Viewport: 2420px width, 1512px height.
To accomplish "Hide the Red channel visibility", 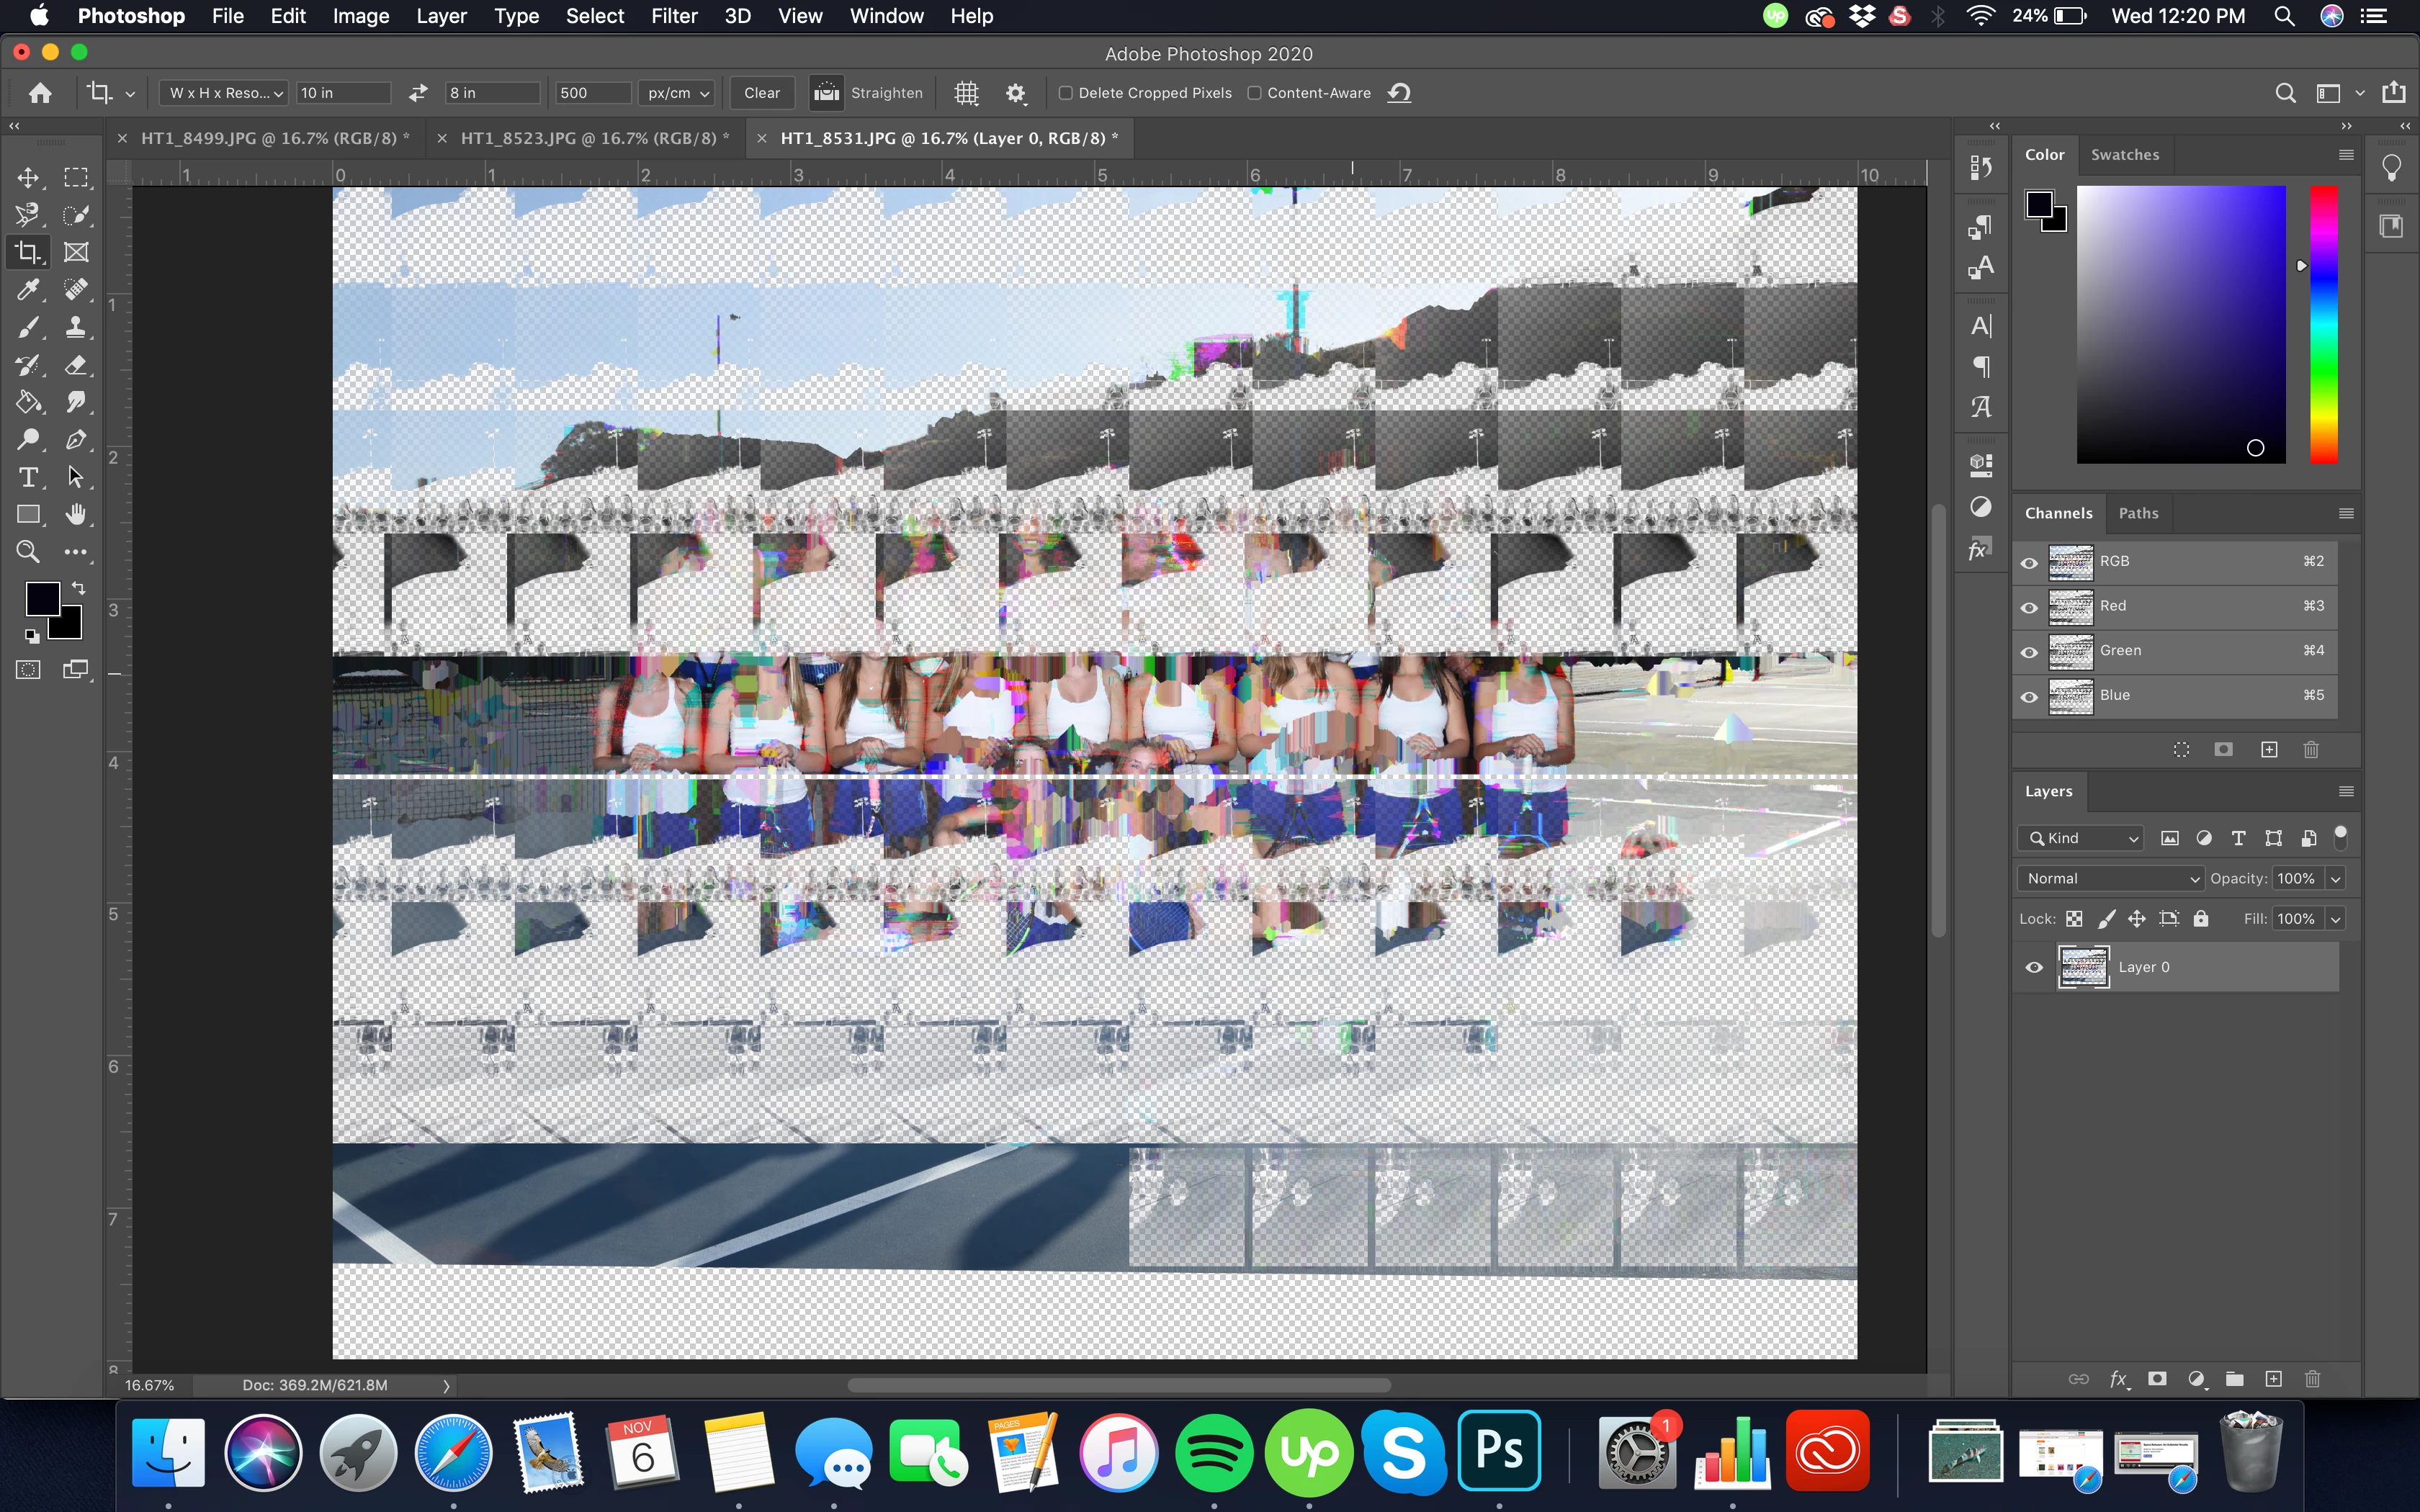I will [2029, 607].
